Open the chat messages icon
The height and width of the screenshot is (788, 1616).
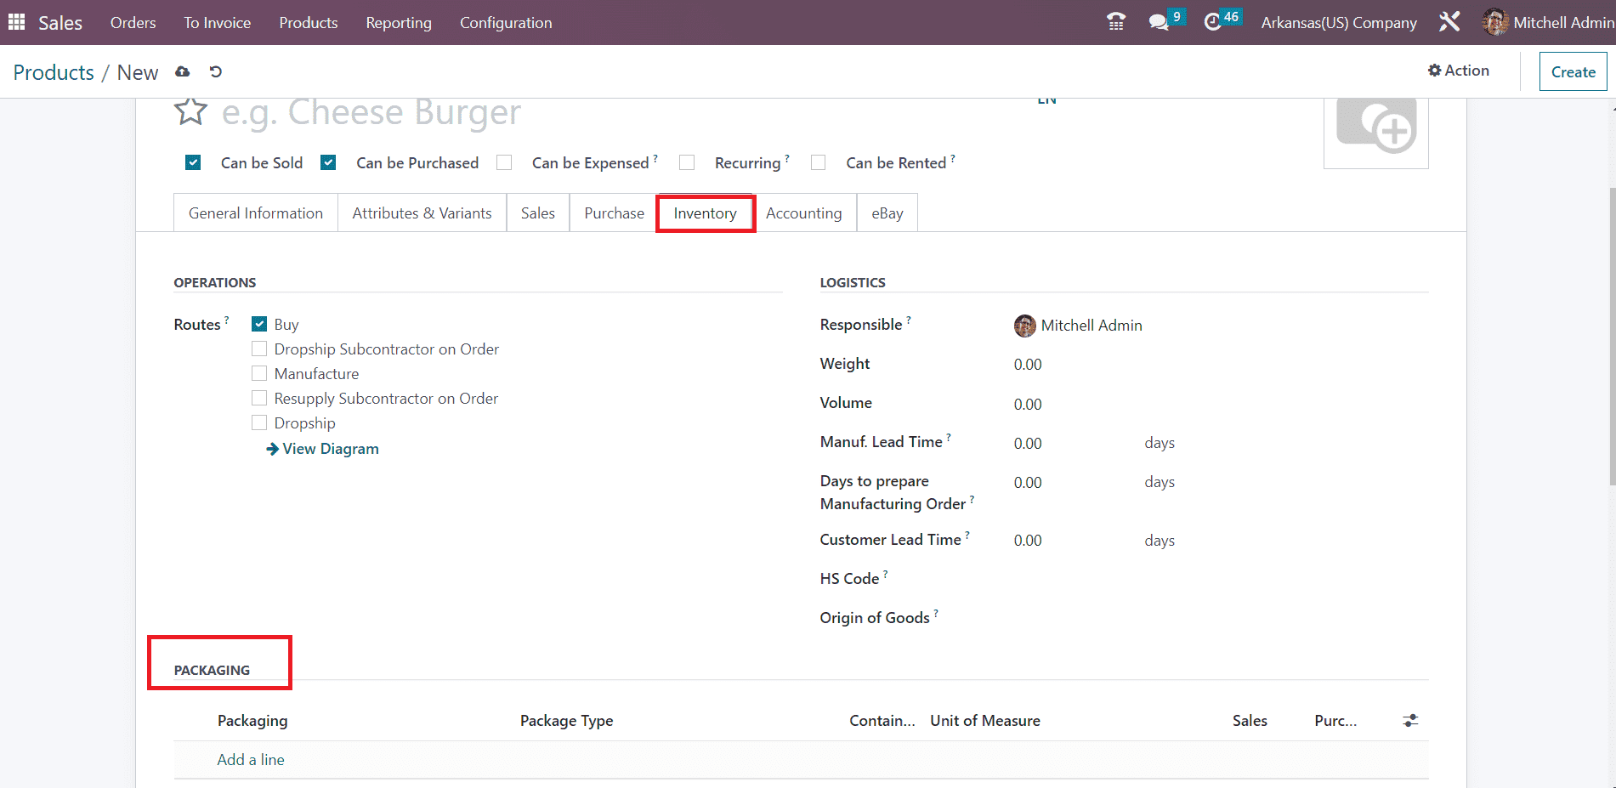click(x=1158, y=22)
